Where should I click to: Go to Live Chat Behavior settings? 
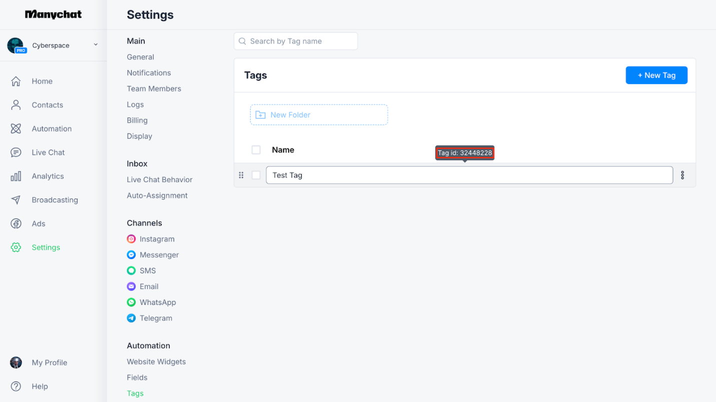pos(160,179)
